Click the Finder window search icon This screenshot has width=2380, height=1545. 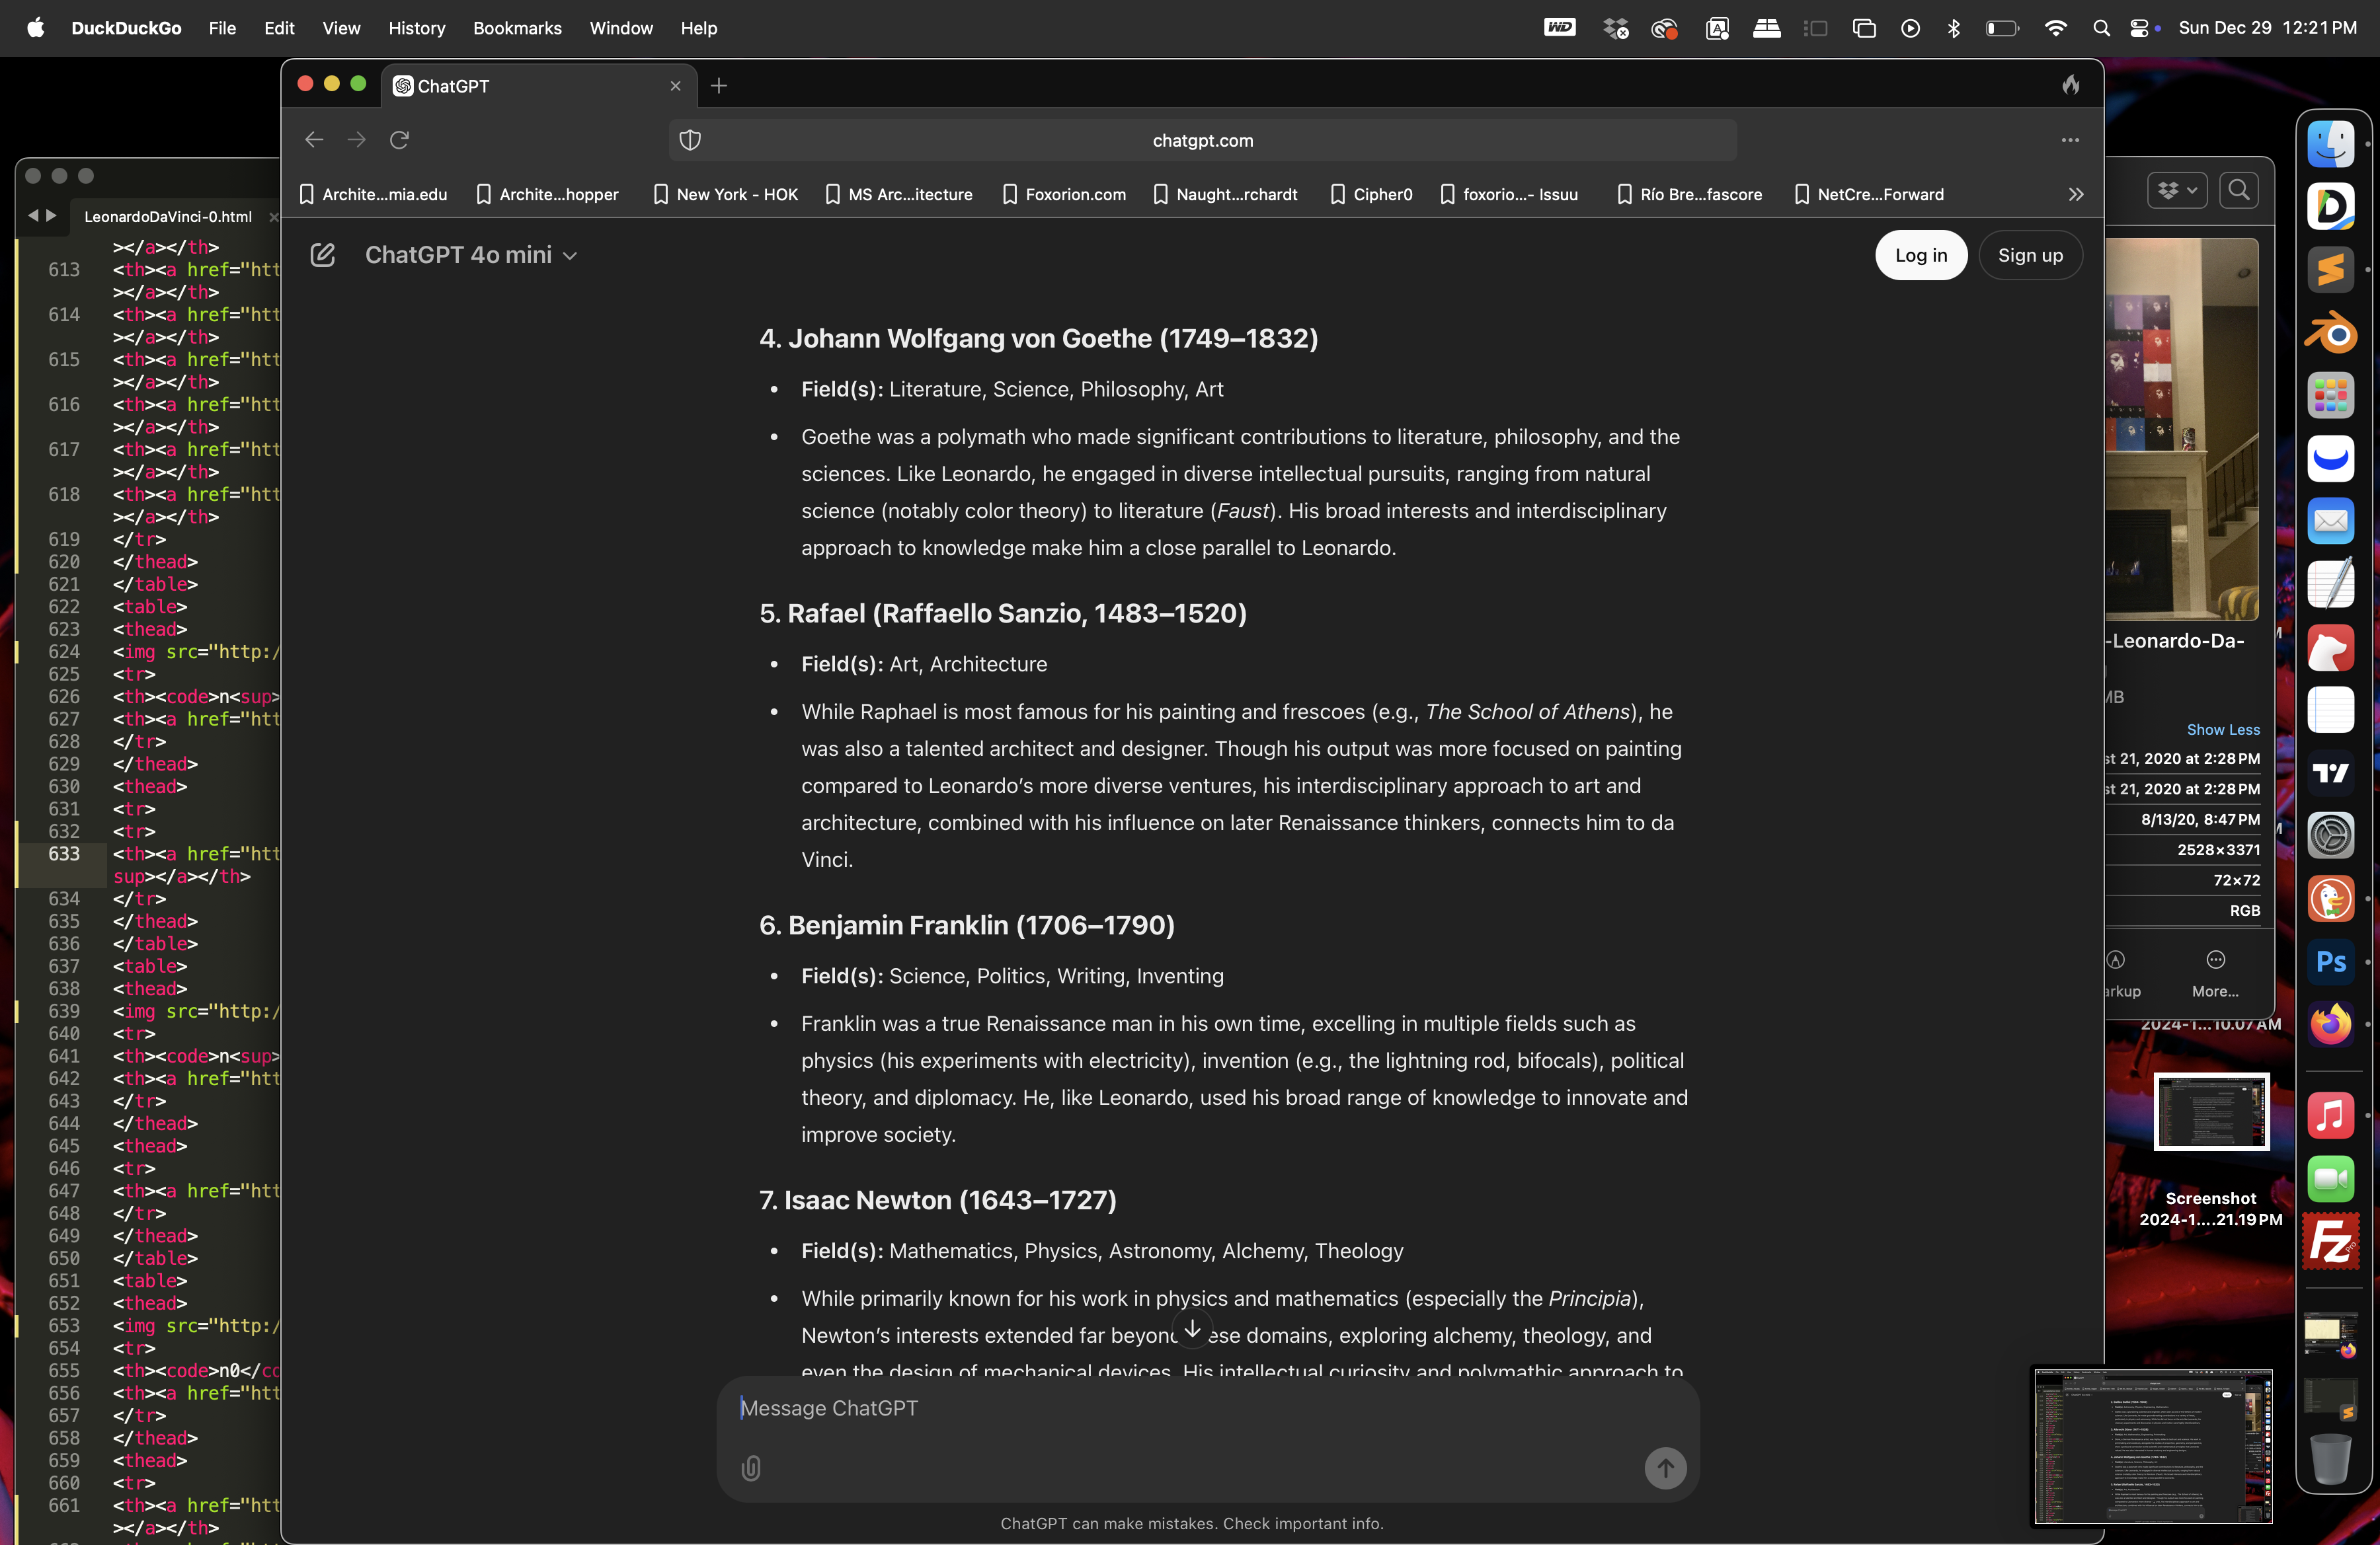click(2239, 190)
